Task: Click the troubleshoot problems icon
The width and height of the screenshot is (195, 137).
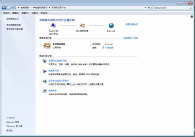Action: click(45, 91)
